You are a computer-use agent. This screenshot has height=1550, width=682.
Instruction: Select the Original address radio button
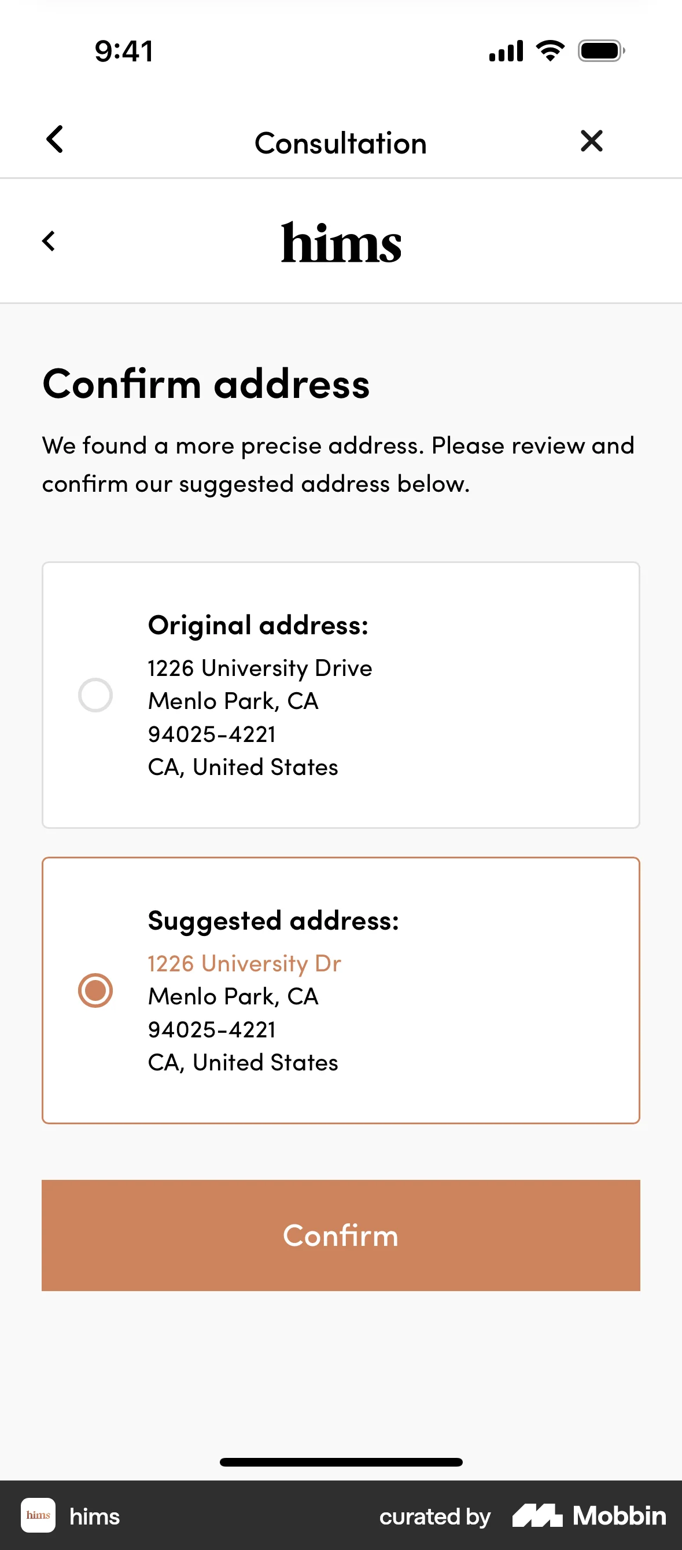coord(95,695)
